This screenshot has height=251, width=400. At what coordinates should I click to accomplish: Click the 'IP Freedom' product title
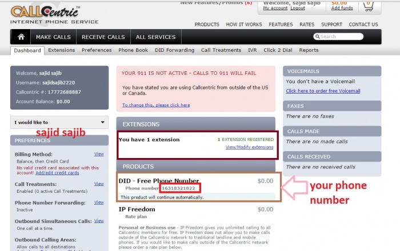[x=137, y=209]
